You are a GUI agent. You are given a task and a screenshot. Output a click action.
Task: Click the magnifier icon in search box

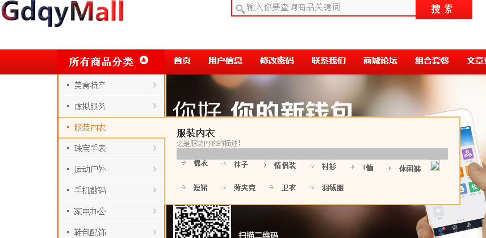[240, 8]
